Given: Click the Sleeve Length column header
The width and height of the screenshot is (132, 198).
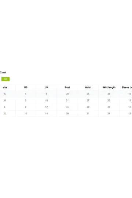Looking at the screenshot, I should pyautogui.click(x=127, y=87).
